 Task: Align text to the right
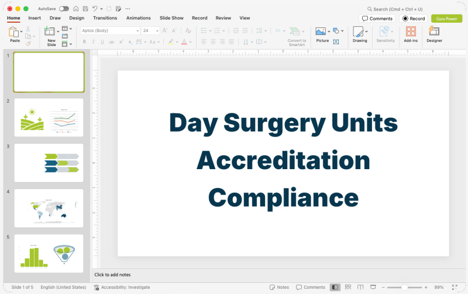coord(222,41)
